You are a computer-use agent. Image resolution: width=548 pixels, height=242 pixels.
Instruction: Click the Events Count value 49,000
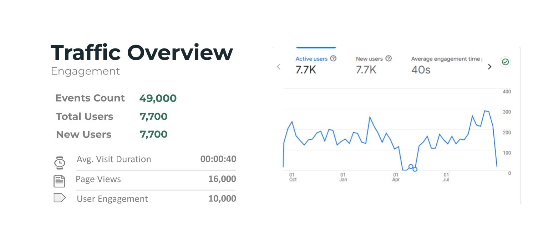[158, 98]
